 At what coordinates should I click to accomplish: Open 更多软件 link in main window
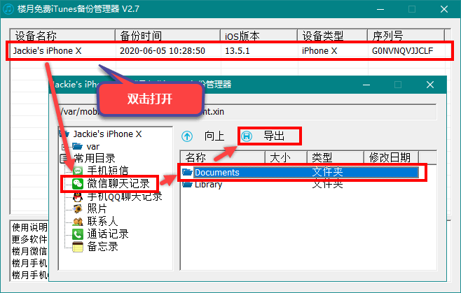click(29, 239)
